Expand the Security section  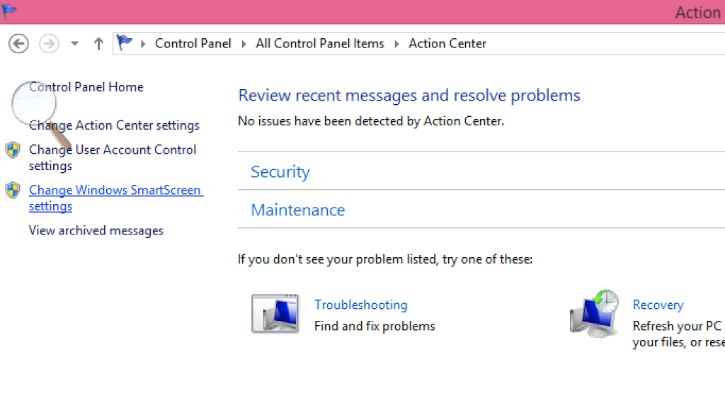(x=280, y=171)
